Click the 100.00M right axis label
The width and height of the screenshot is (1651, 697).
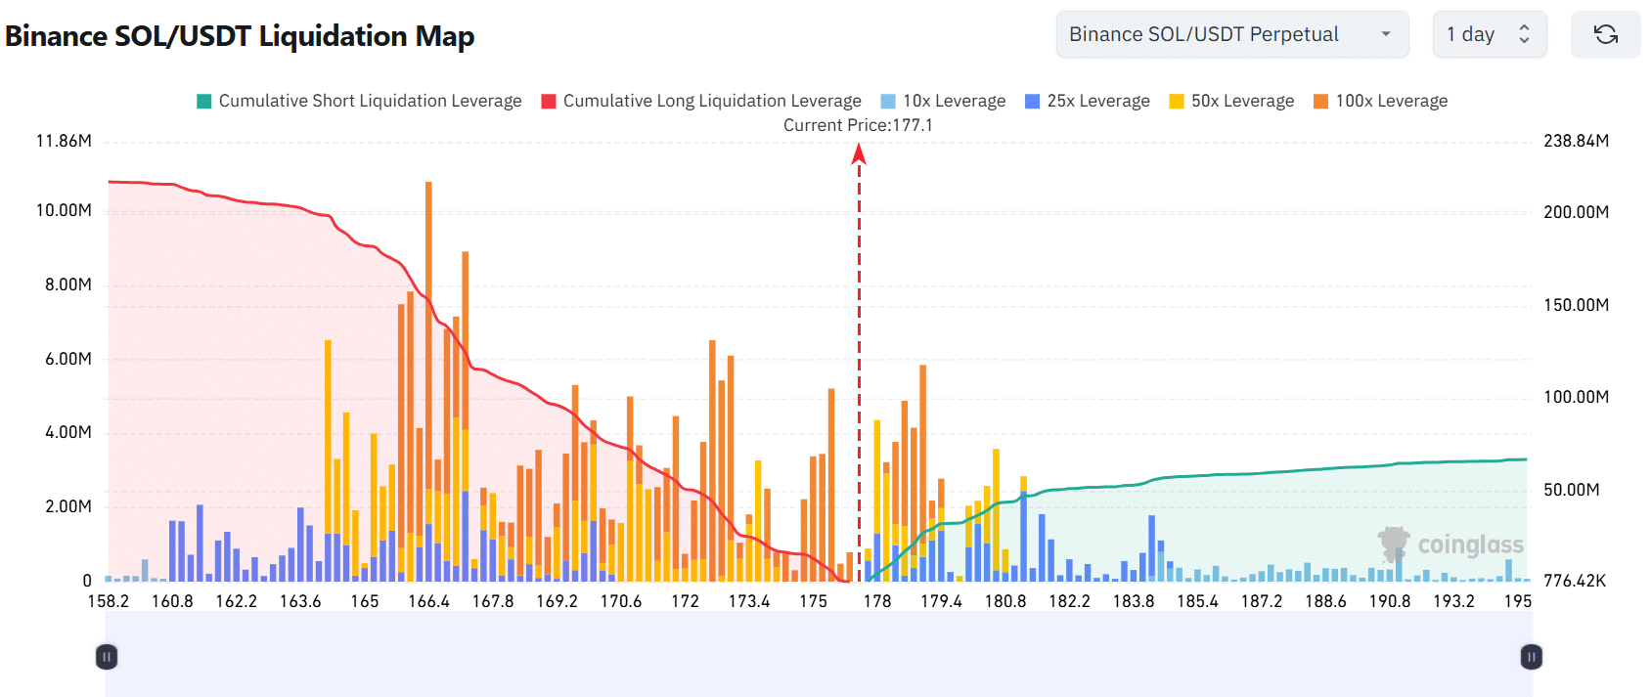point(1577,397)
